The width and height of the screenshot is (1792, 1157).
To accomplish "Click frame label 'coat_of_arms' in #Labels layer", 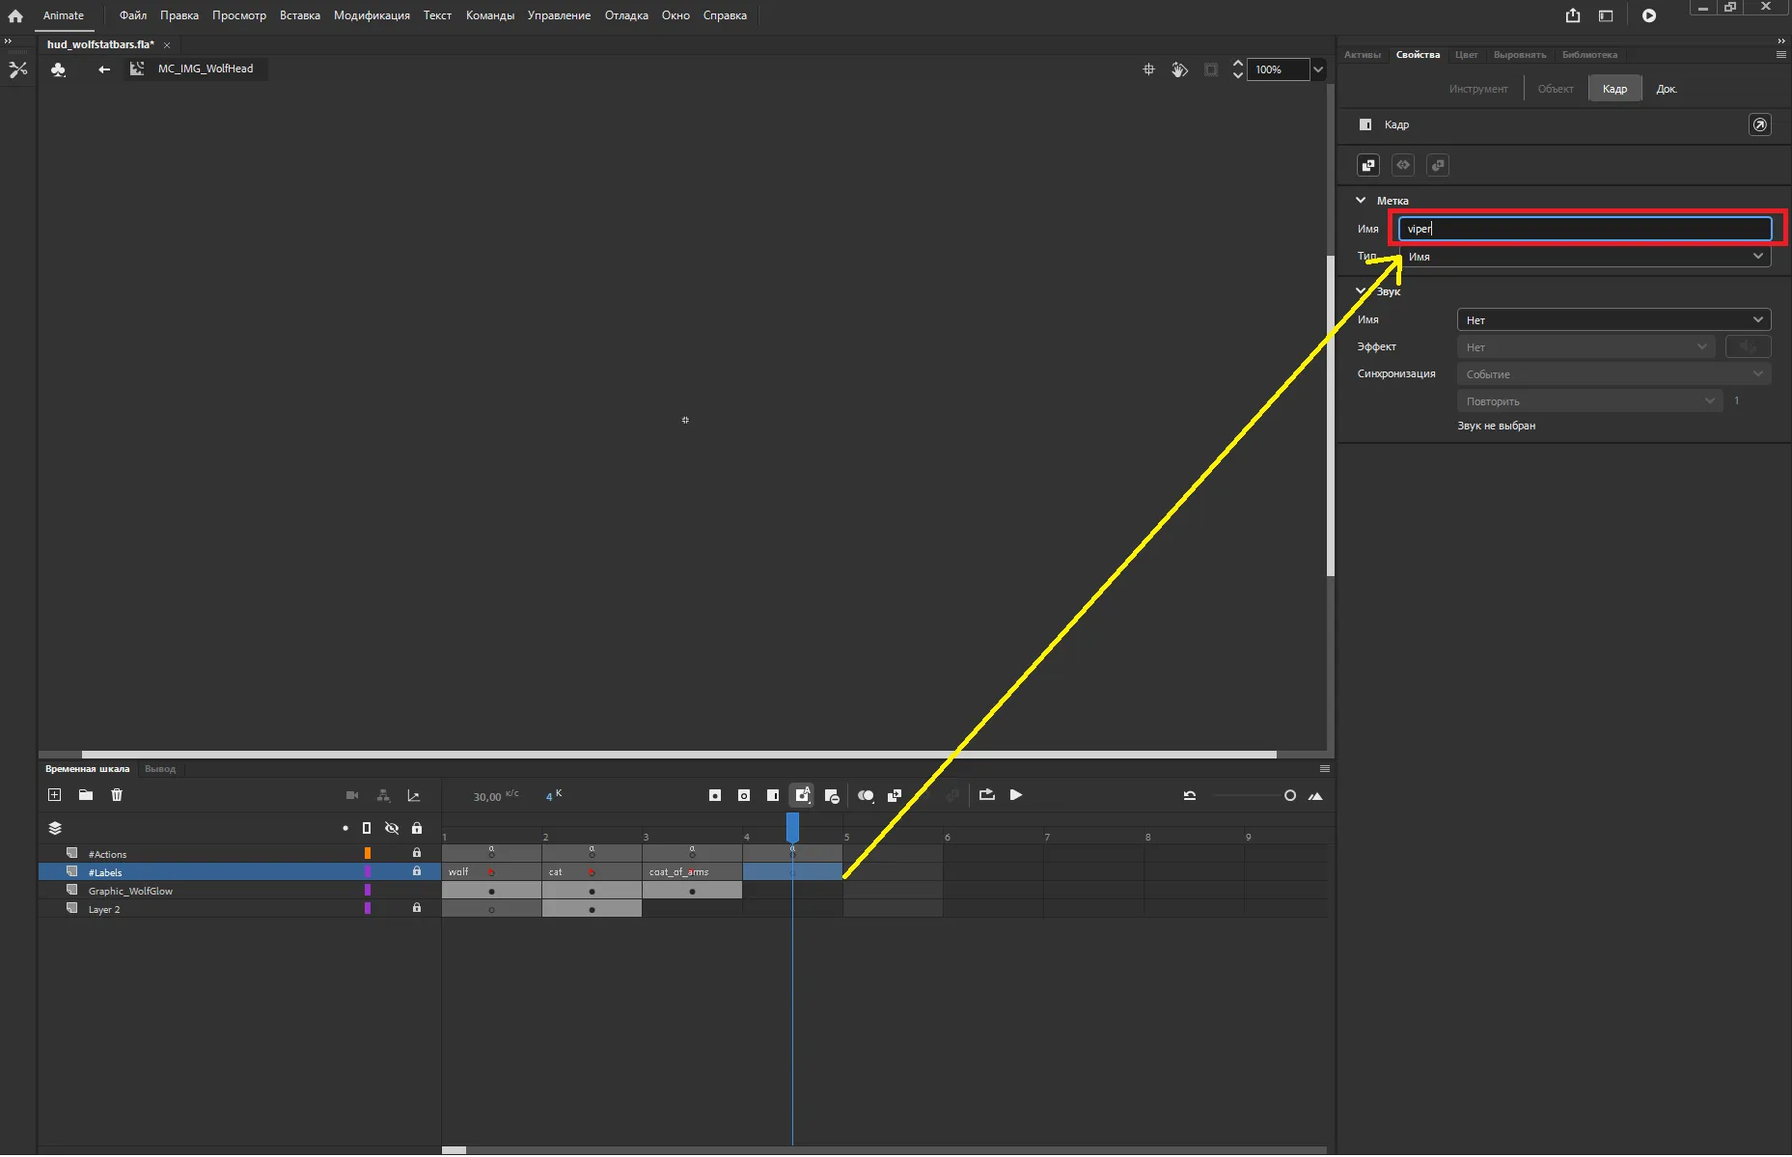I will point(679,871).
